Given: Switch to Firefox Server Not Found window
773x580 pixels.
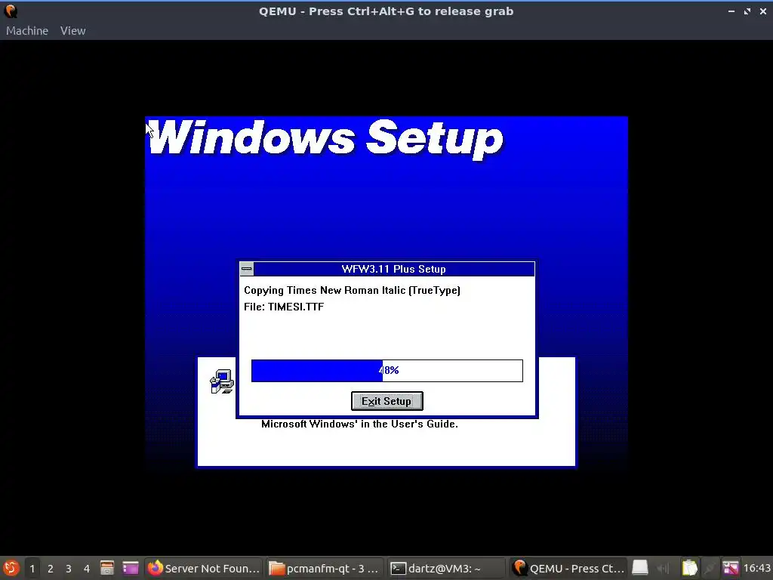Looking at the screenshot, I should 204,568.
